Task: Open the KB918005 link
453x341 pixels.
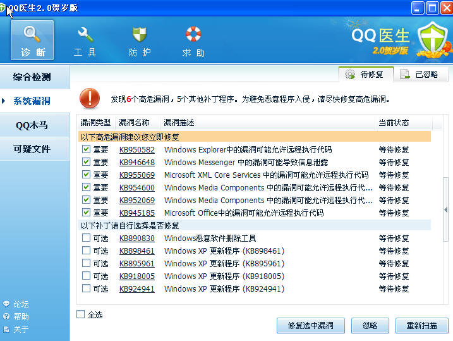Action: (137, 276)
